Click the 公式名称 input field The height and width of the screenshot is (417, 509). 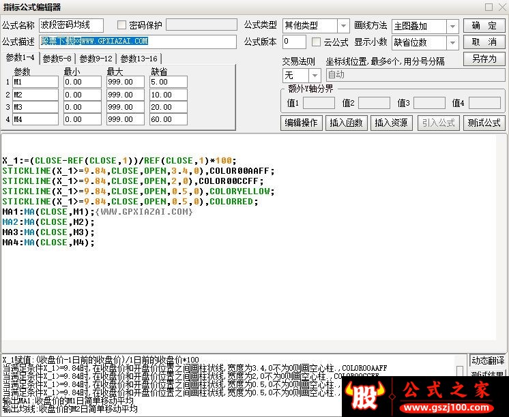pos(71,25)
